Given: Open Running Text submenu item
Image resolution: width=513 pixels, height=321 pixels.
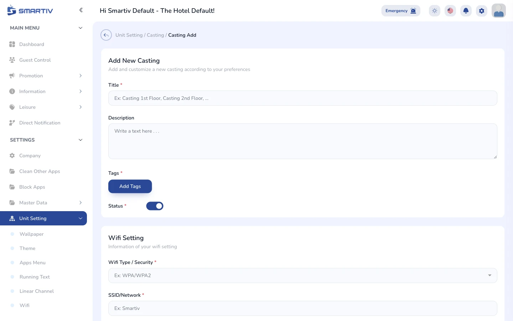Looking at the screenshot, I should coord(35,277).
